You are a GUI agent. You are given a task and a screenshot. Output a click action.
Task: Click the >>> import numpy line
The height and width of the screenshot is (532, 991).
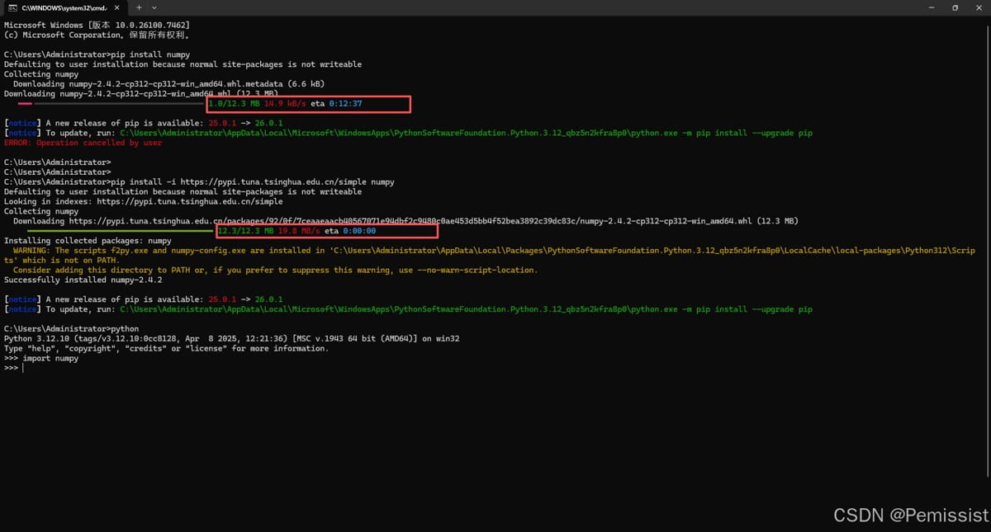(x=41, y=358)
